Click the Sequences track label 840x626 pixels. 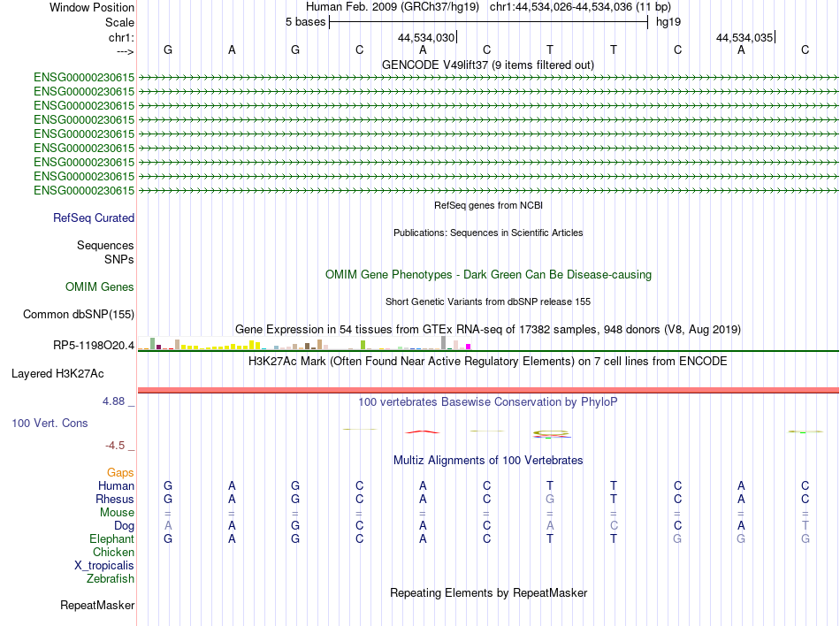pos(105,245)
